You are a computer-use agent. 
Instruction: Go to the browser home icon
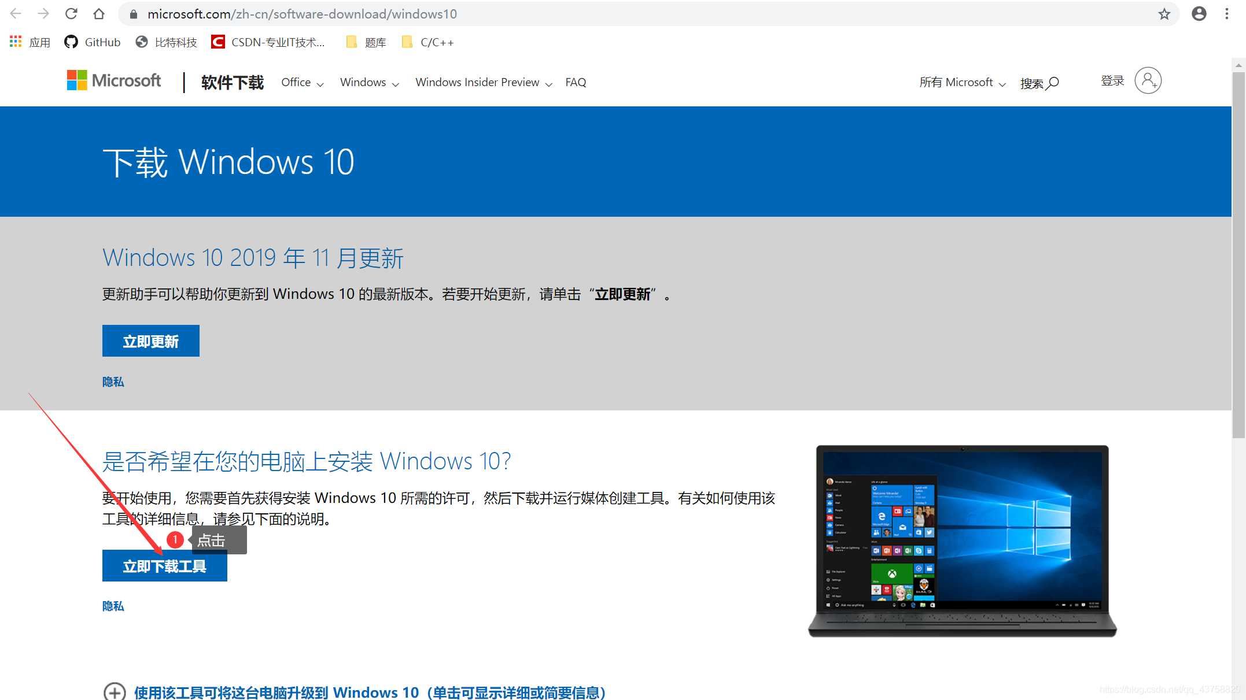[x=99, y=14]
